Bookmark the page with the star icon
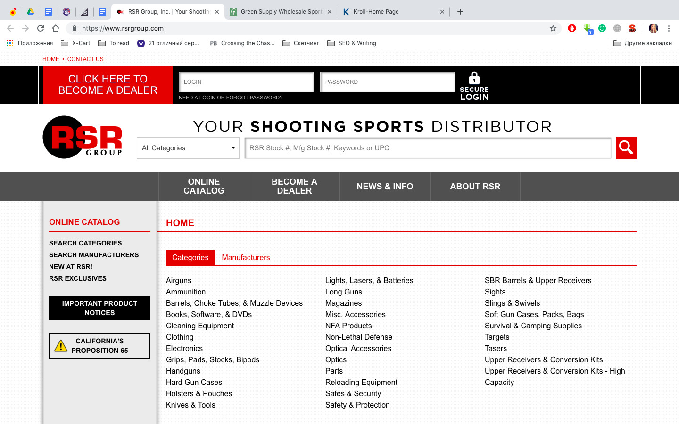The image size is (679, 424). point(553,28)
